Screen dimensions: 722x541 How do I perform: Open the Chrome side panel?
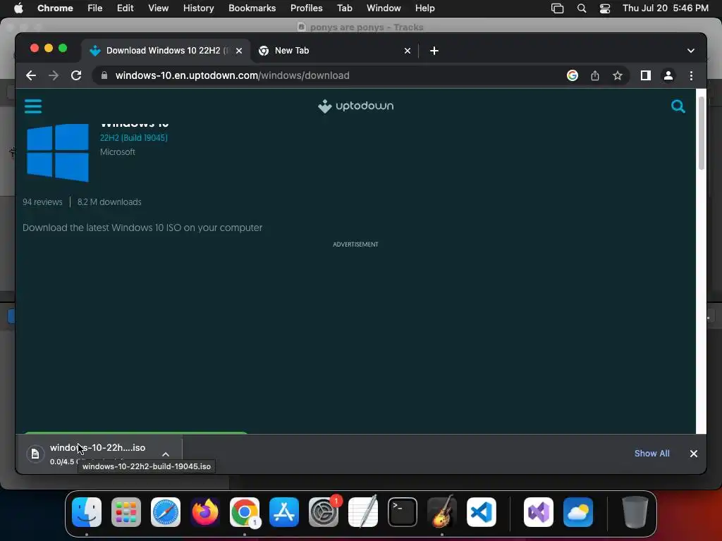click(x=646, y=75)
